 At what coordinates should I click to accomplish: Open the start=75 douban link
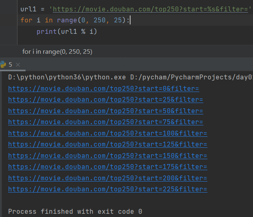(105, 122)
